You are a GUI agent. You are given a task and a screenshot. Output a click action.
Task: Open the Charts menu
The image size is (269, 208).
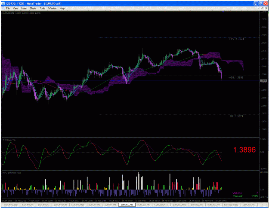[33, 8]
